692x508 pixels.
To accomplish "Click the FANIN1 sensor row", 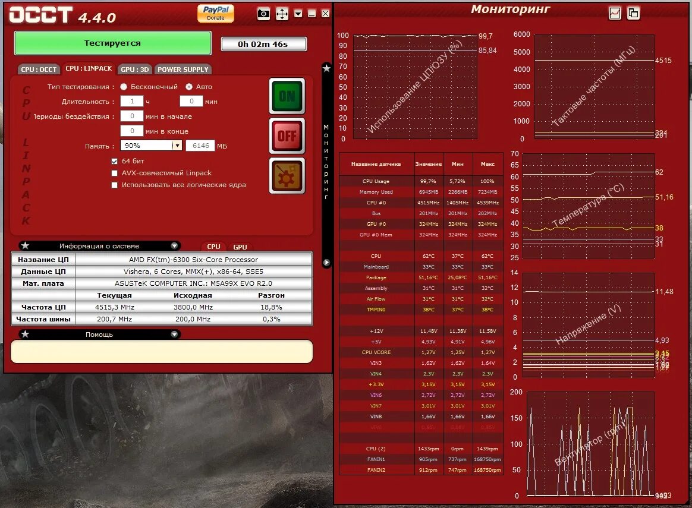I will click(x=421, y=459).
